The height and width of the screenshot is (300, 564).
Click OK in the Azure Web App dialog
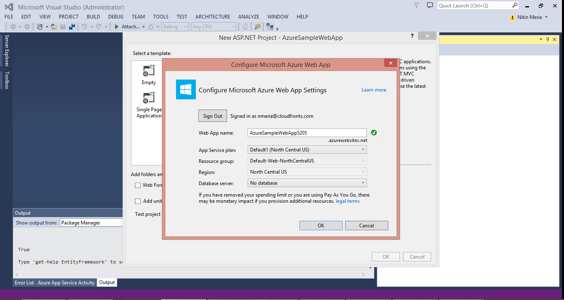(321, 226)
